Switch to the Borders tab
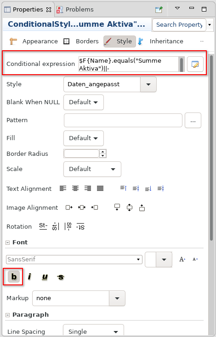Image resolution: width=216 pixels, height=337 pixels. (x=81, y=41)
